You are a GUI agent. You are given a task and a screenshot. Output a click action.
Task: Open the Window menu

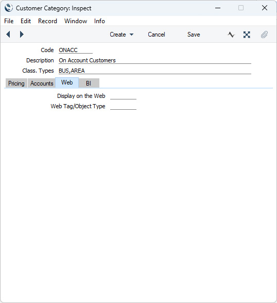(x=76, y=21)
